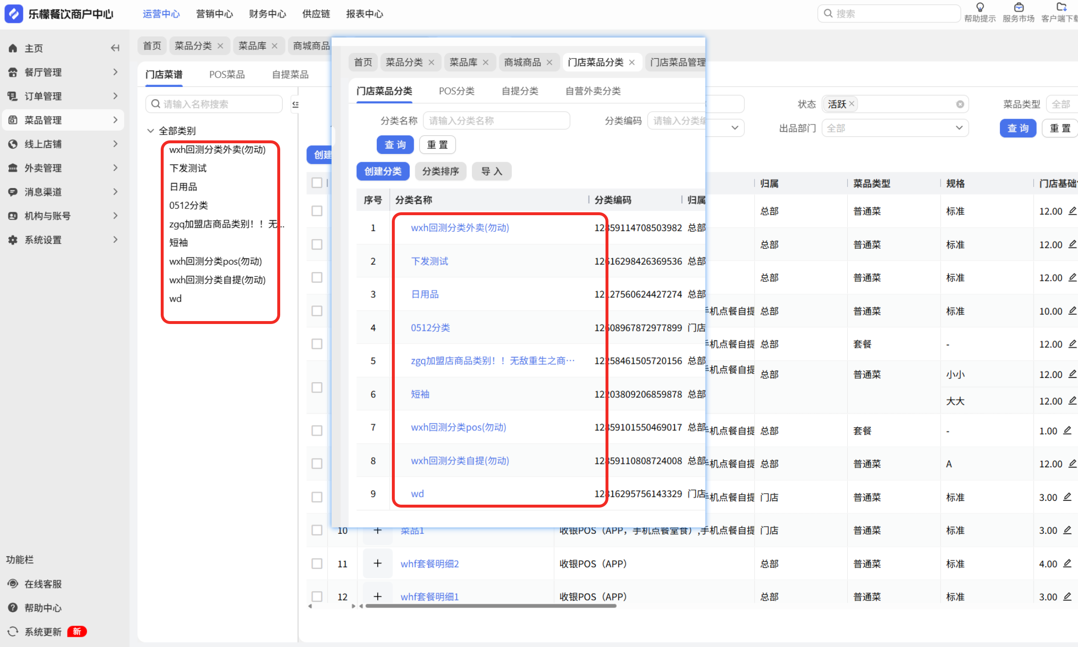Image resolution: width=1078 pixels, height=647 pixels.
Task: Close the 菜品库 tab in back window
Action: pos(274,46)
